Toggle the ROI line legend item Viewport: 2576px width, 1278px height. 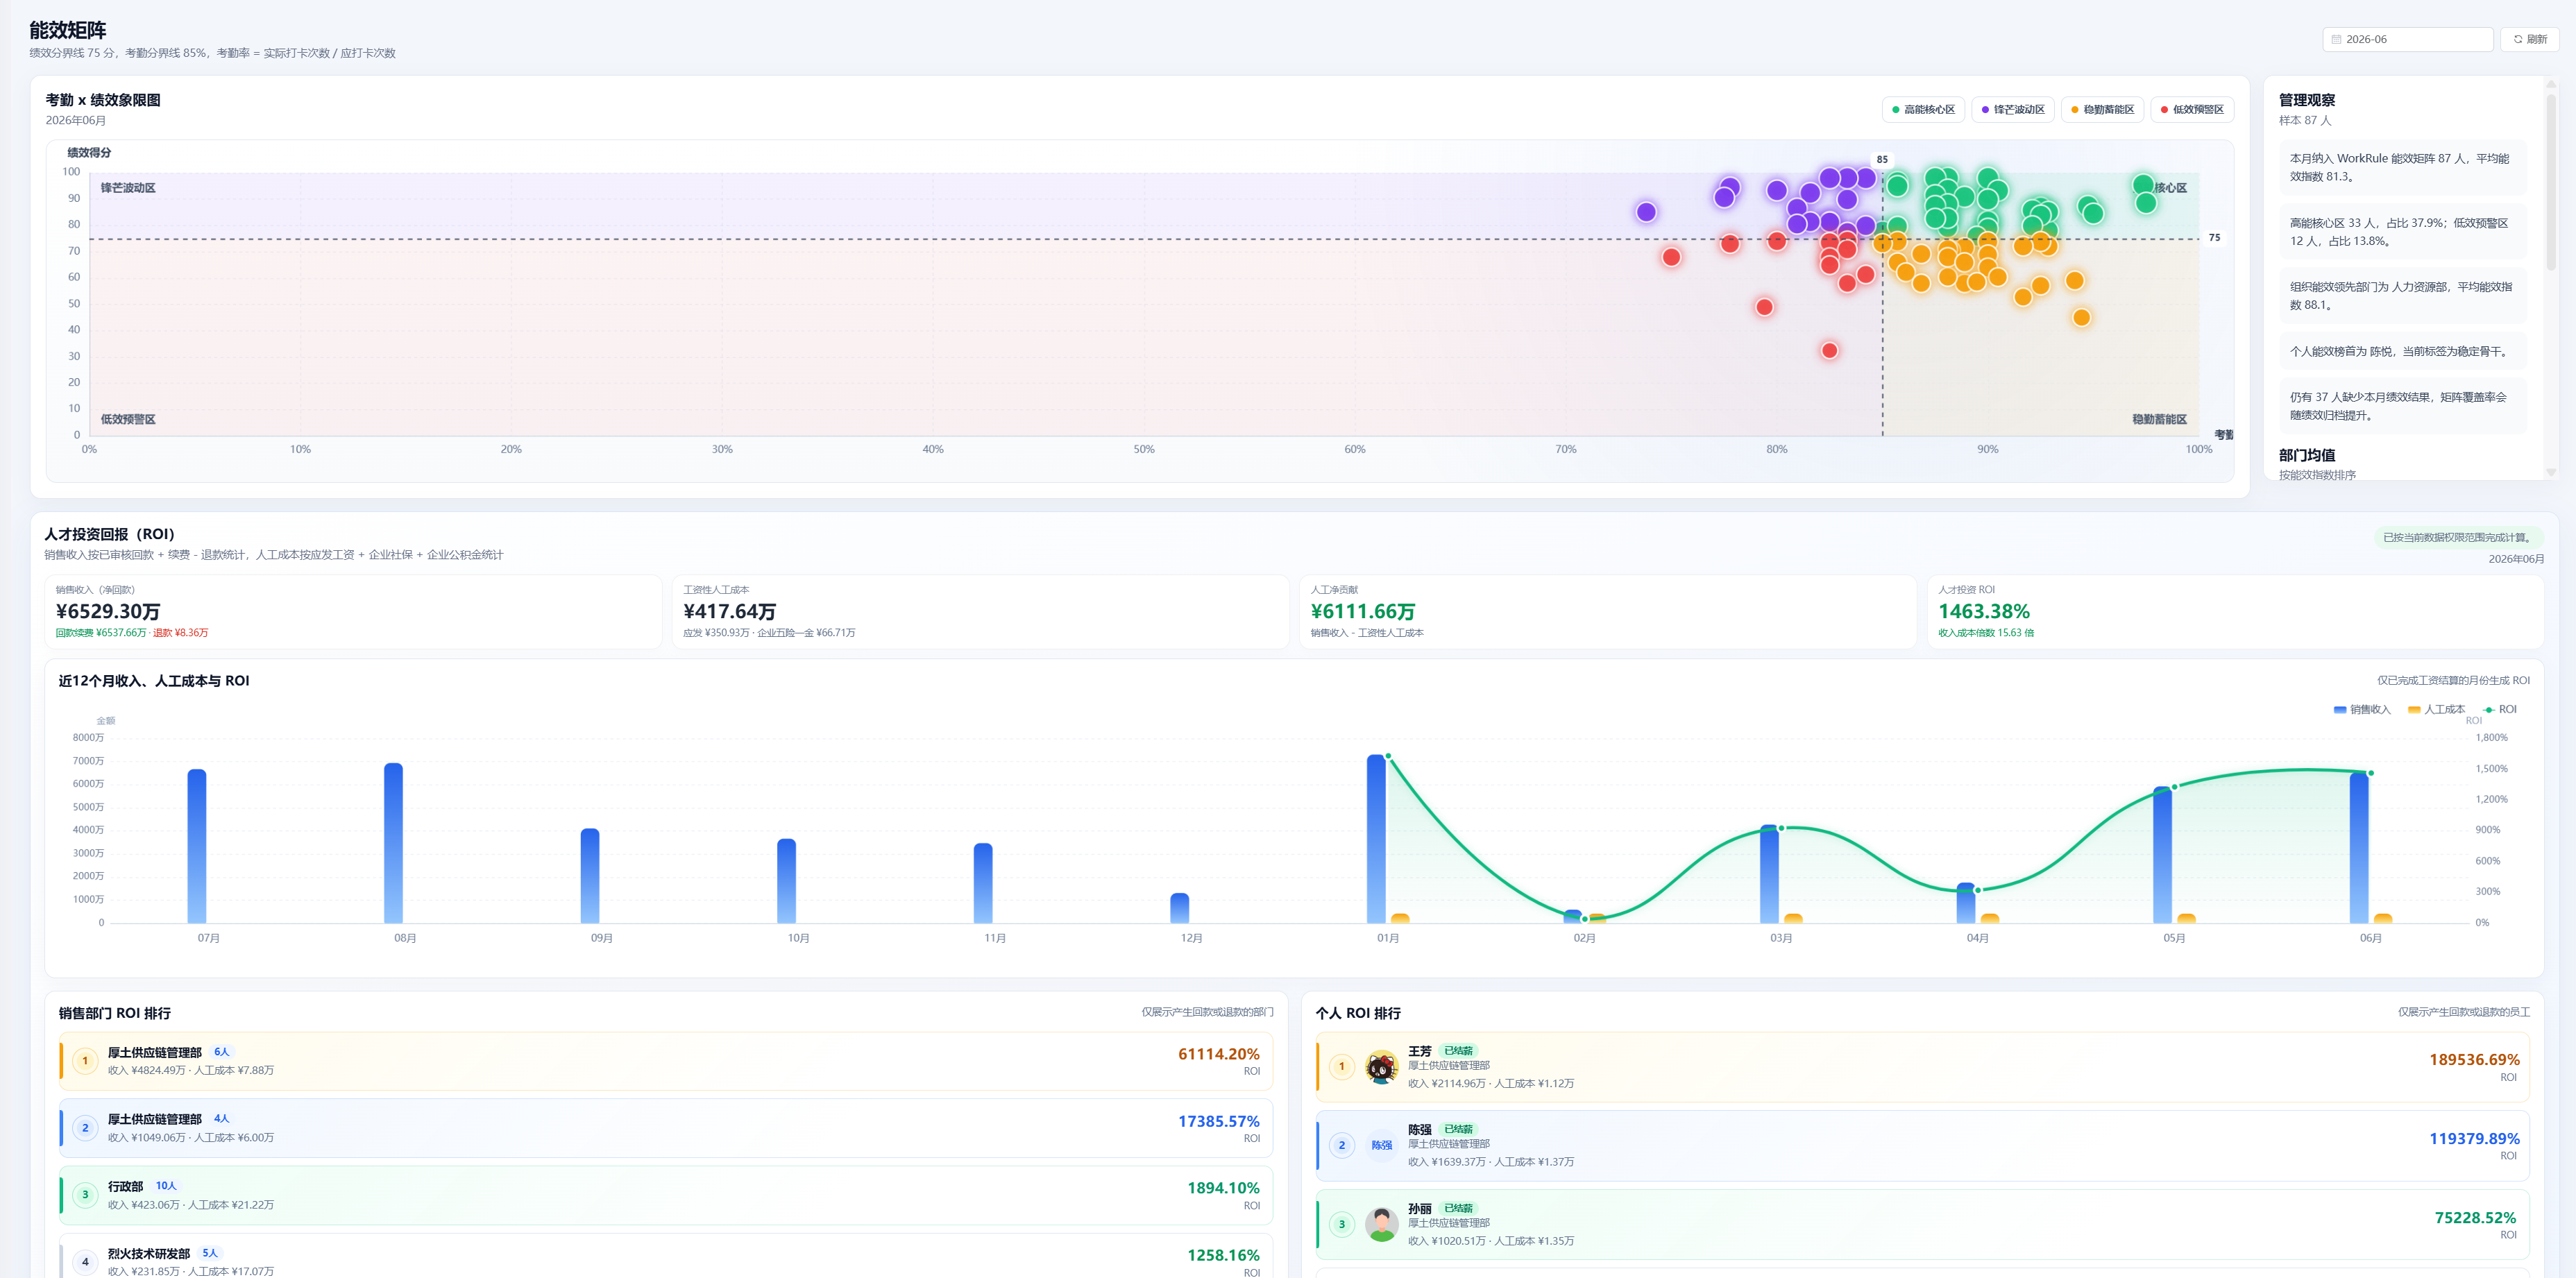(2500, 710)
